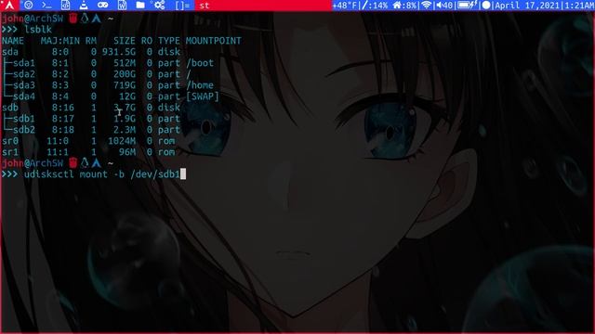The image size is (595, 334).
Task: Open the gears settings tag
Action: point(159,6)
